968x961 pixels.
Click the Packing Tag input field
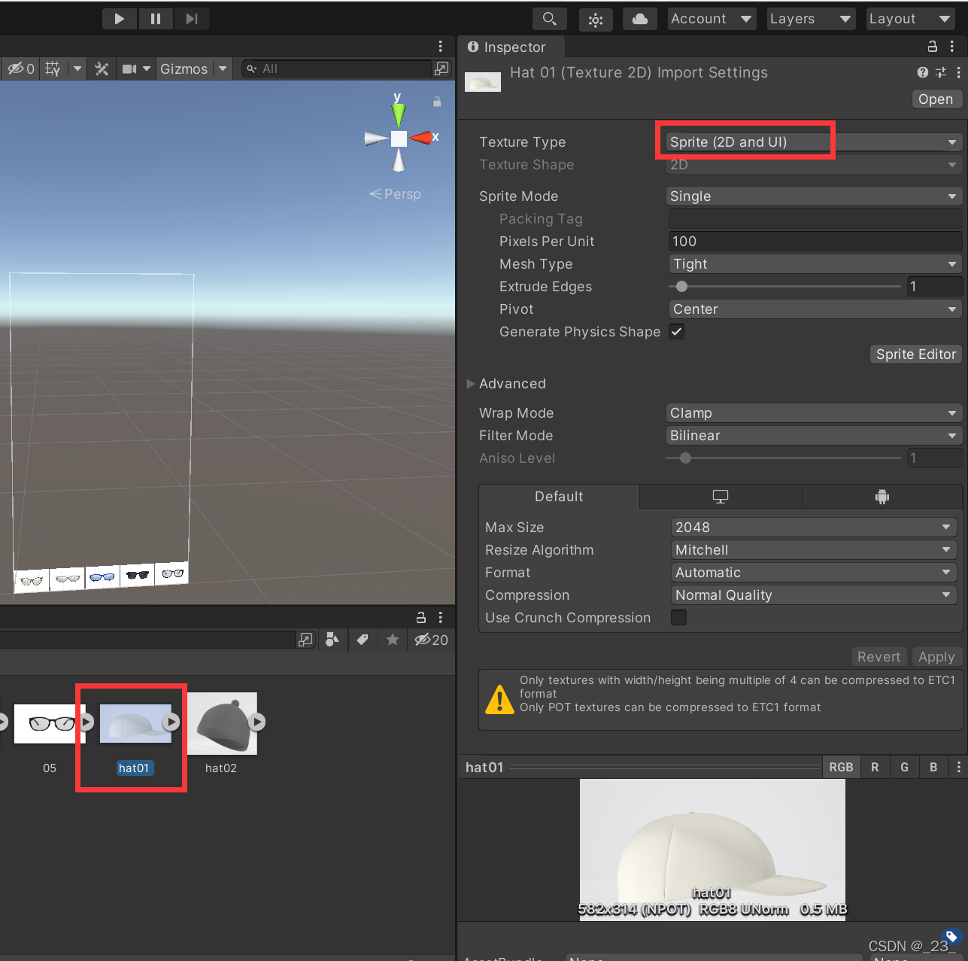[x=815, y=219]
